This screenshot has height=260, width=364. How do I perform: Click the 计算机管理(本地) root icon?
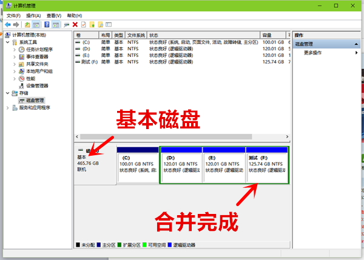(8, 35)
